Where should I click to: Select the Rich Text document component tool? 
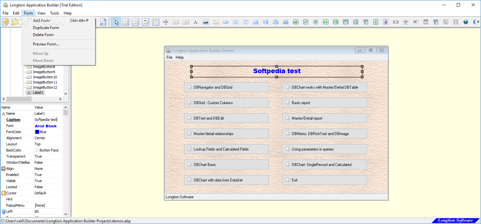coord(386,22)
